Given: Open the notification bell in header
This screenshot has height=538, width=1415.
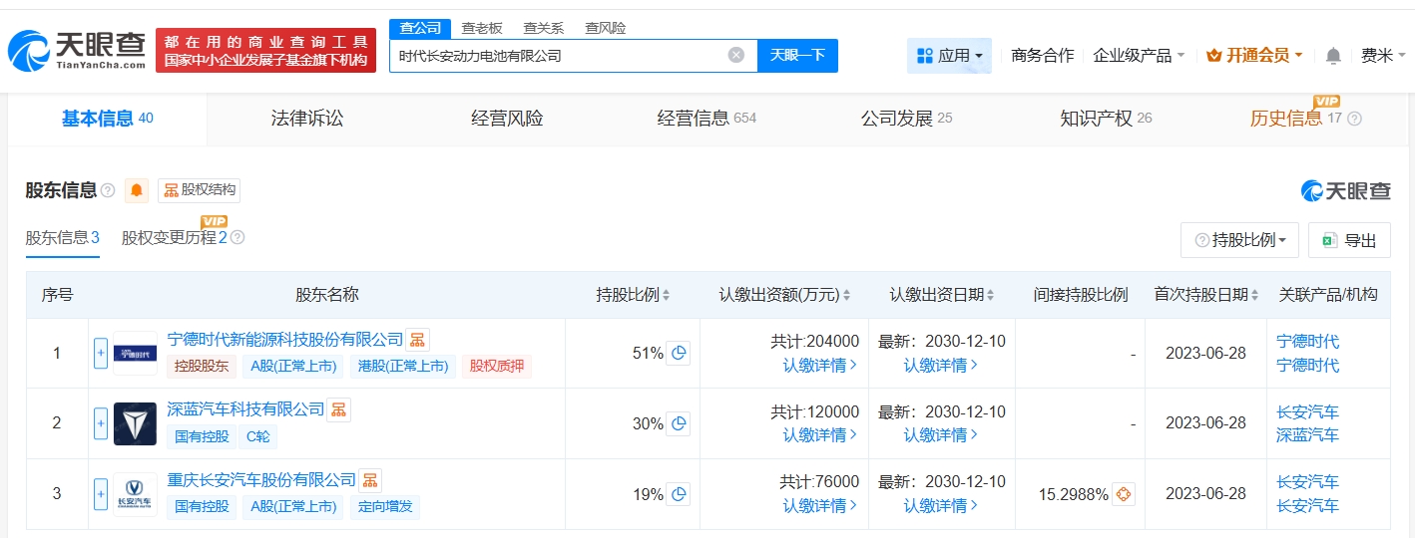Looking at the screenshot, I should point(1333,56).
